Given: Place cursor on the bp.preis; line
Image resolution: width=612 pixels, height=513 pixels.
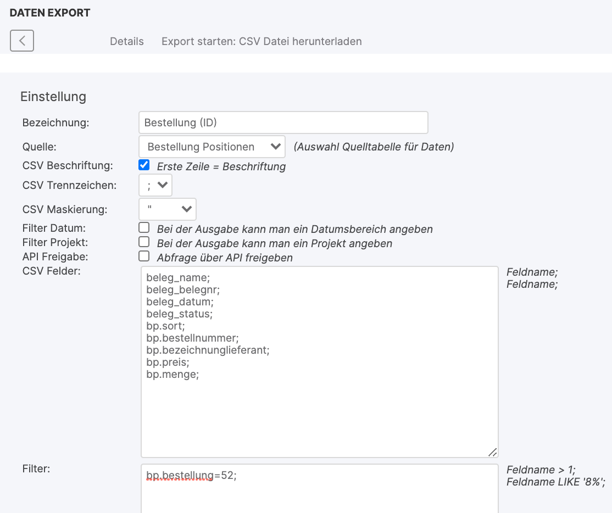Looking at the screenshot, I should click(x=168, y=363).
